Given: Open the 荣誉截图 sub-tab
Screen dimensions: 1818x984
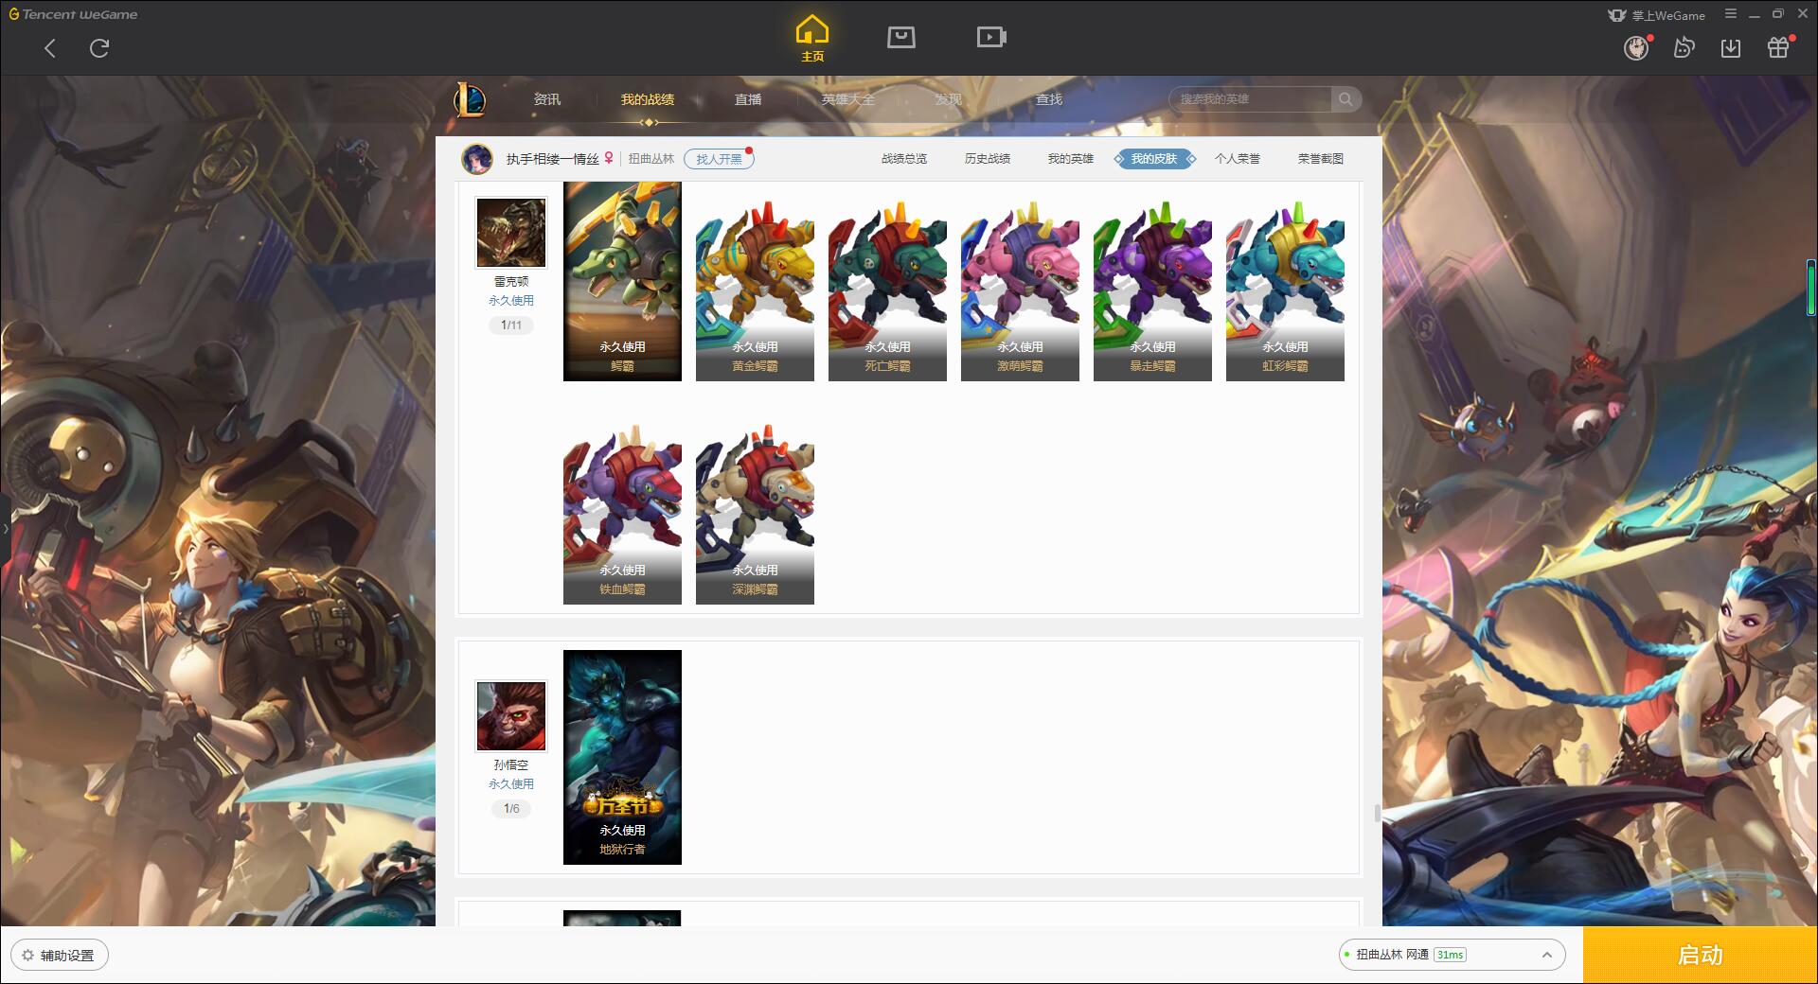Looking at the screenshot, I should tap(1321, 159).
